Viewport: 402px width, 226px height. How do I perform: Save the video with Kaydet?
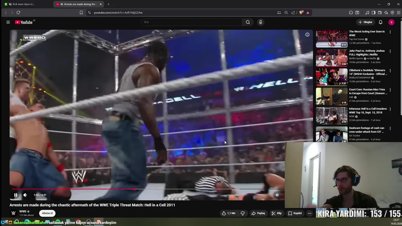295,213
